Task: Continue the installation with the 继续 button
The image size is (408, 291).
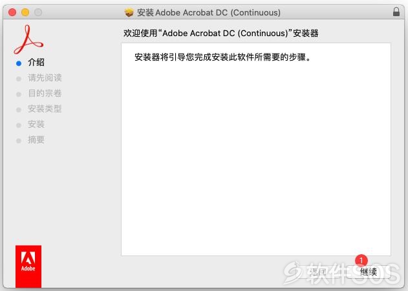Action: coord(369,272)
